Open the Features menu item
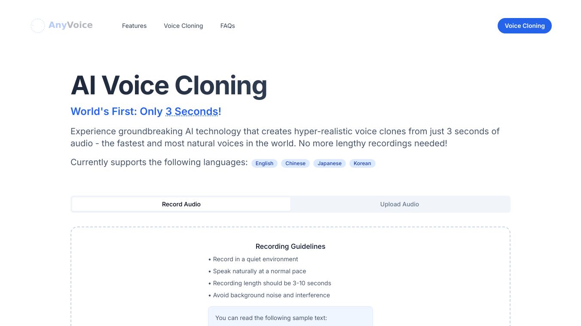This screenshot has height=326, width=581. point(134,26)
